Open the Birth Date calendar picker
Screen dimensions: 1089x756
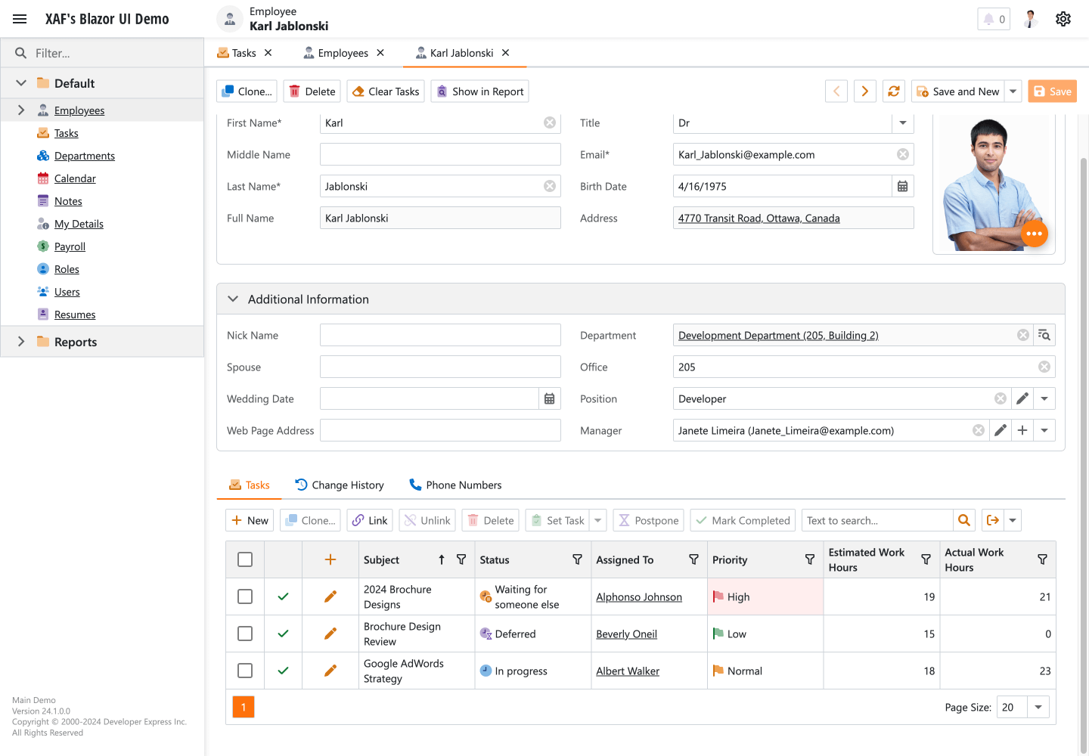[902, 187]
